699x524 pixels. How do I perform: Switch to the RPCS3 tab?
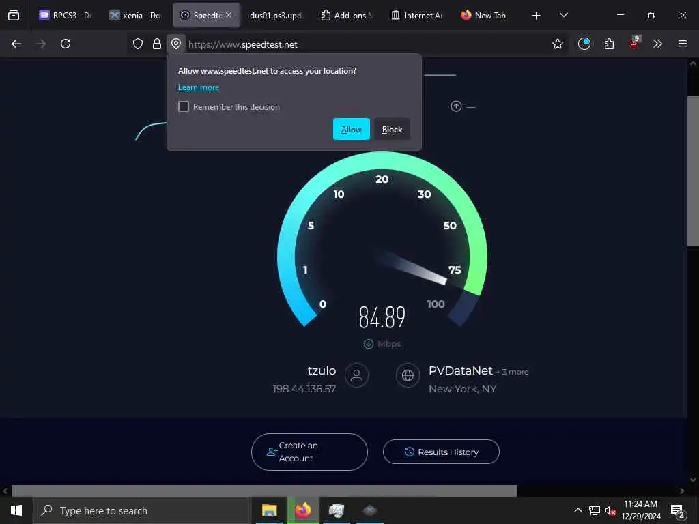tap(66, 15)
